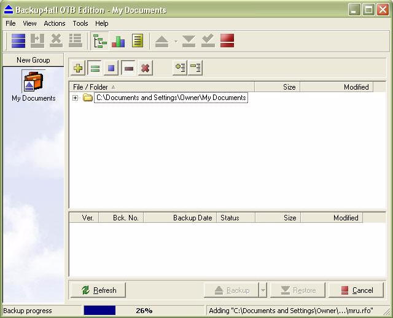
Task: Click the 26% progress value
Action: [x=144, y=311]
